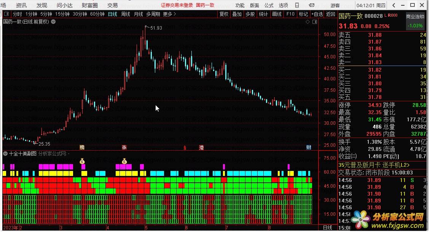The width and height of the screenshot is (430, 232).
Task: Toggle the left sidebar panel icon
Action: pyautogui.click(x=6, y=14)
